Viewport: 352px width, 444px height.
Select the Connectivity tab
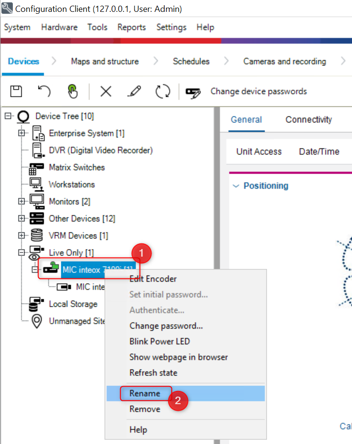pyautogui.click(x=309, y=120)
